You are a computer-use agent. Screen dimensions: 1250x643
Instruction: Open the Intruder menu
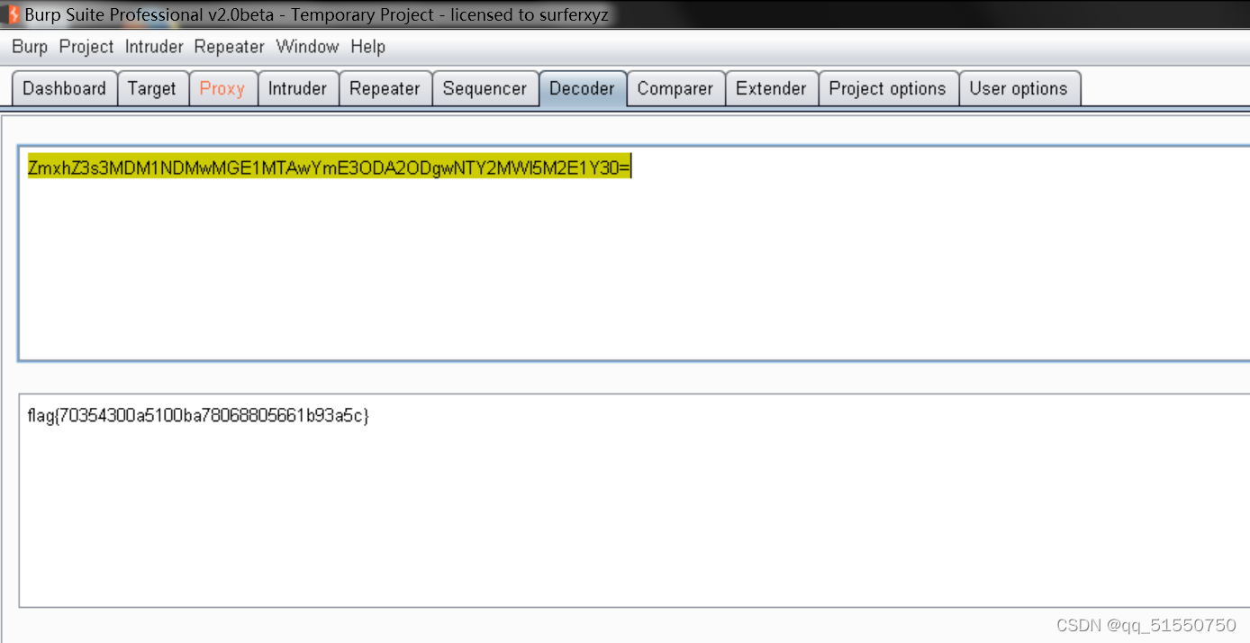click(x=153, y=47)
